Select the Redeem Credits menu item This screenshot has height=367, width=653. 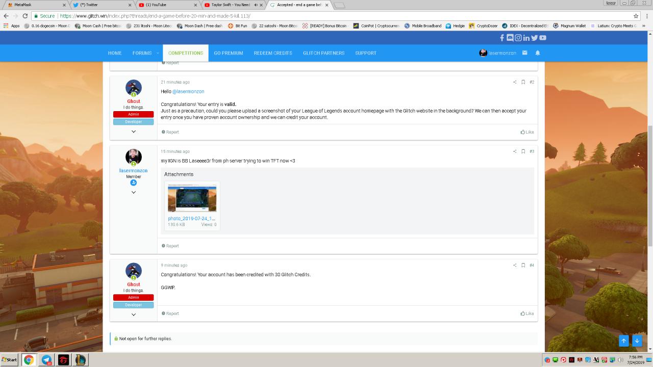pyautogui.click(x=273, y=53)
